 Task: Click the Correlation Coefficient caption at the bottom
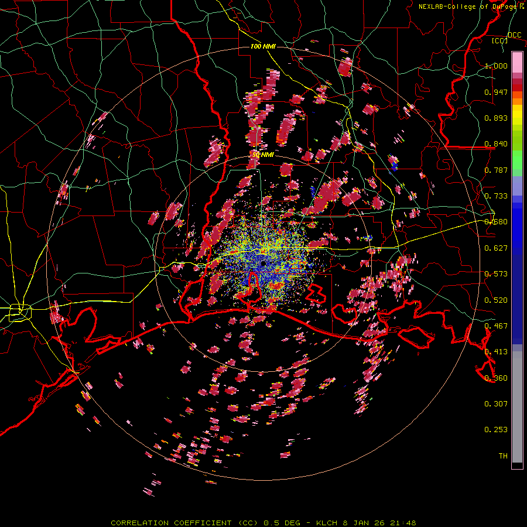click(263, 523)
